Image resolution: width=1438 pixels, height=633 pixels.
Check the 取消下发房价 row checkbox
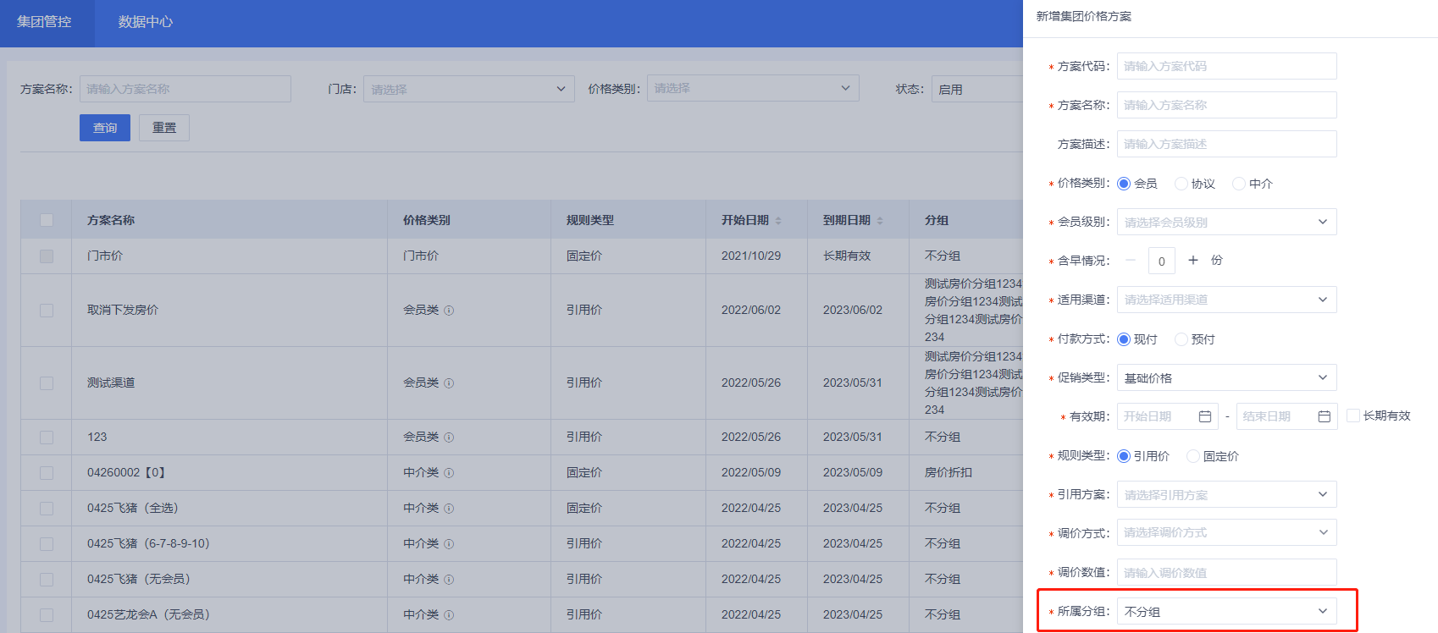(47, 311)
